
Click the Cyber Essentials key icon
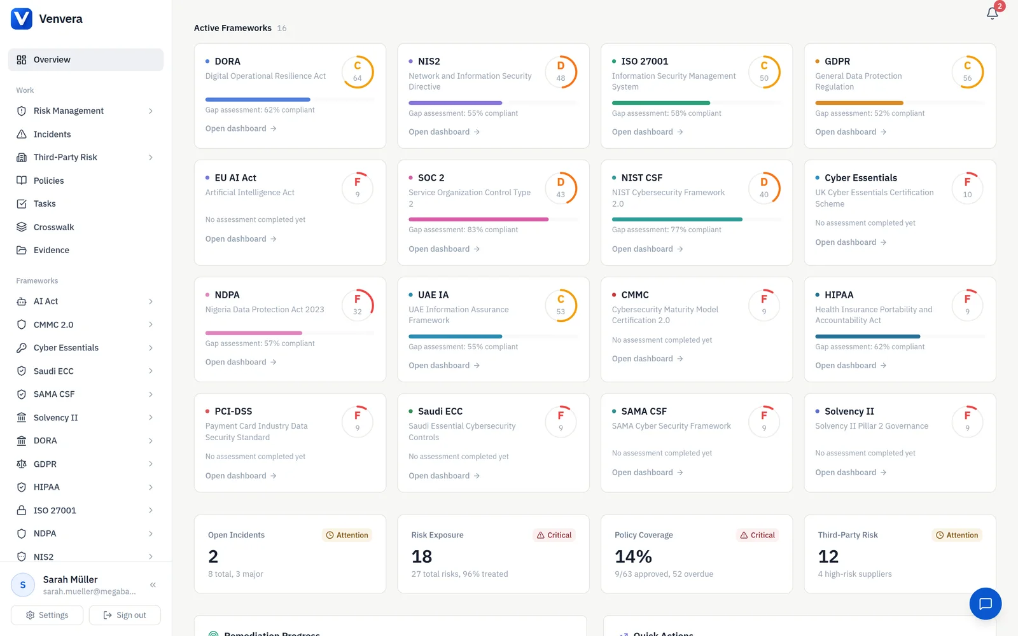[x=22, y=348]
